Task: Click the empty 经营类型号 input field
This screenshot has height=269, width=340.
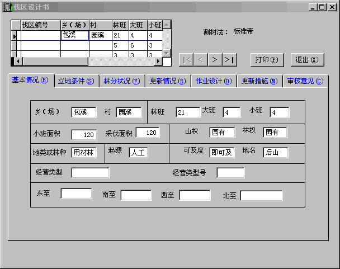Action: 230,173
